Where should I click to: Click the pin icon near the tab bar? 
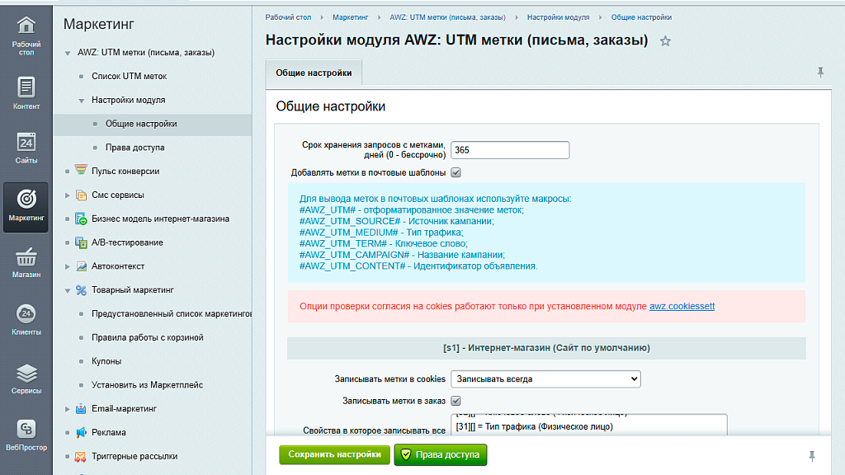(819, 73)
